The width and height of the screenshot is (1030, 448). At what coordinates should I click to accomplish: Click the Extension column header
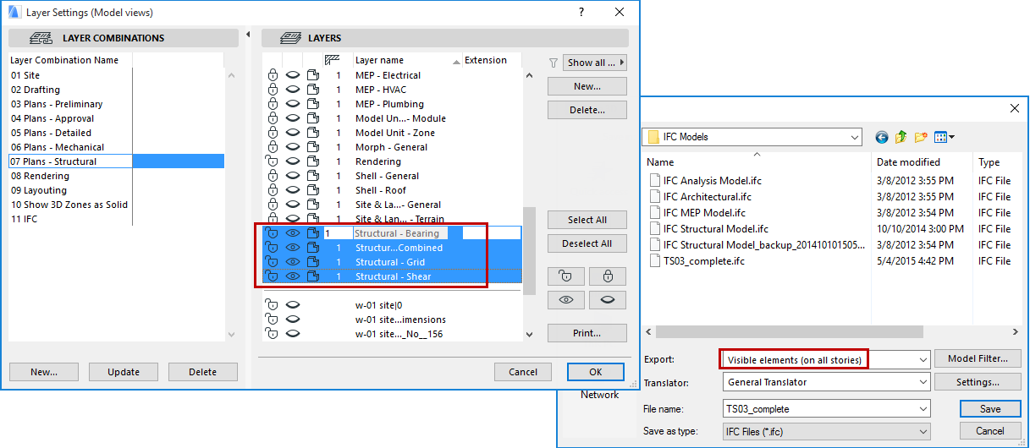tap(487, 60)
